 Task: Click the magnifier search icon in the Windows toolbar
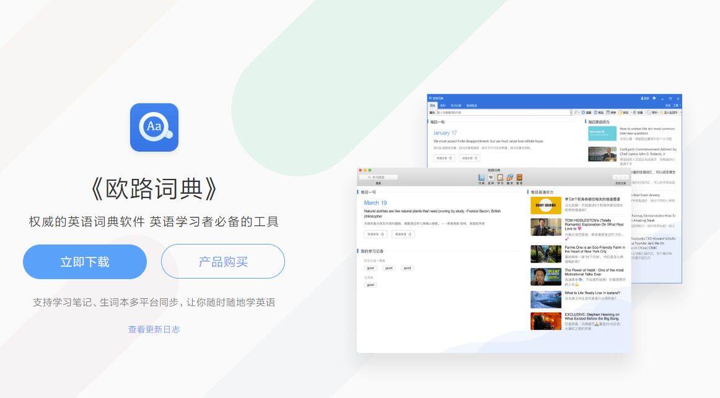pyautogui.click(x=576, y=112)
